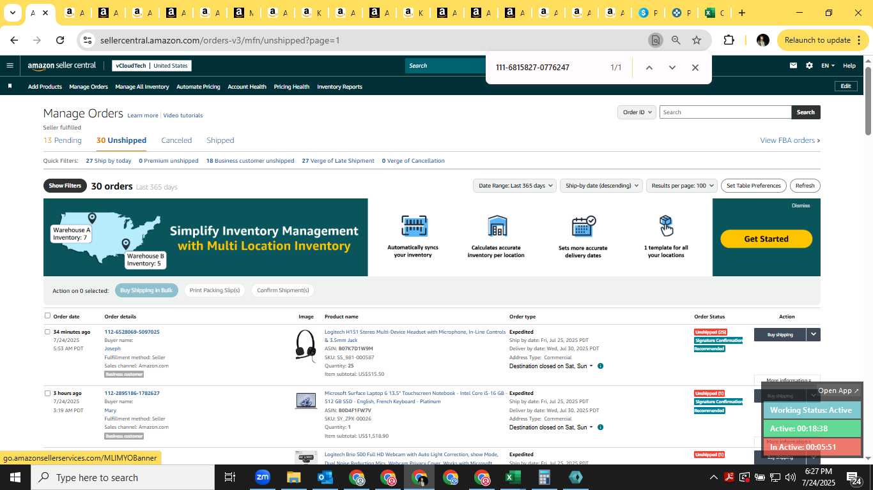Check order 112-6528069-5097025 checkbox
The image size is (873, 490).
pos(47,332)
